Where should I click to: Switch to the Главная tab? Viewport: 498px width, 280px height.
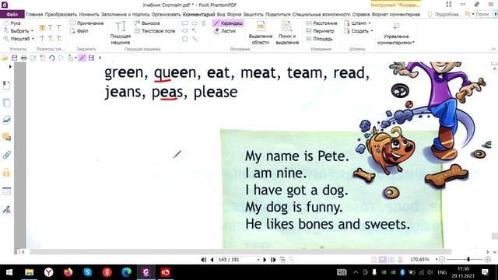point(34,14)
